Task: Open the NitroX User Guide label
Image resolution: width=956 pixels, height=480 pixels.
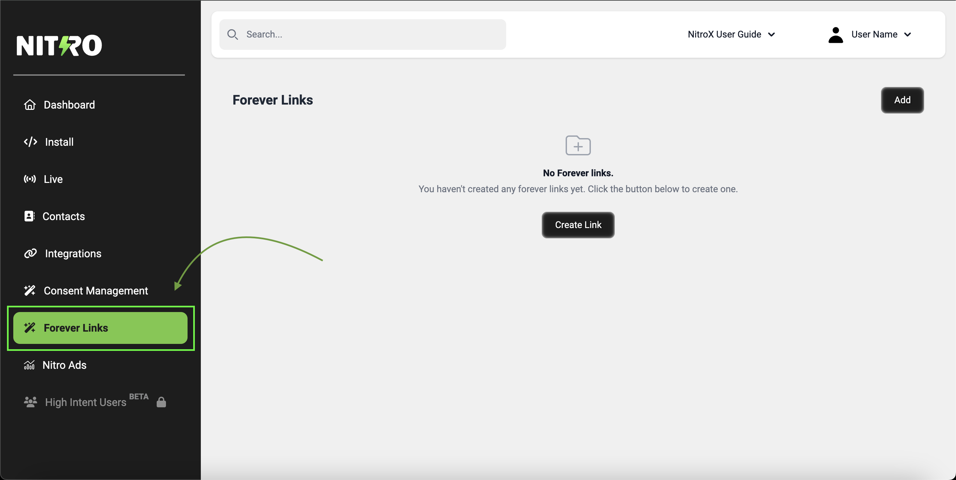Action: [724, 35]
